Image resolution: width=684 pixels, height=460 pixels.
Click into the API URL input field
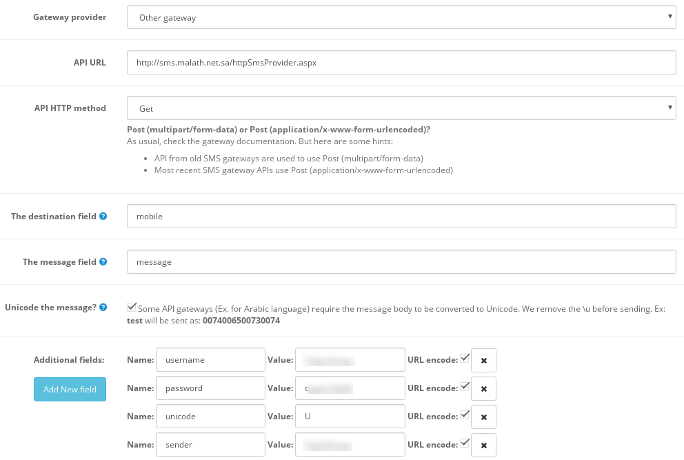tap(401, 62)
